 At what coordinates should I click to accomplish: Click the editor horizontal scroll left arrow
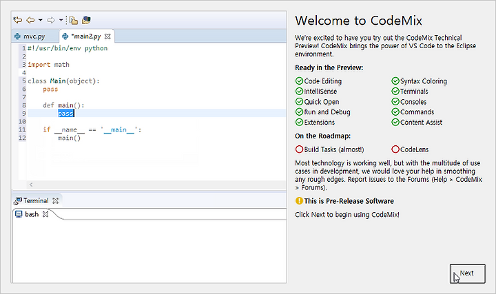coord(31,185)
